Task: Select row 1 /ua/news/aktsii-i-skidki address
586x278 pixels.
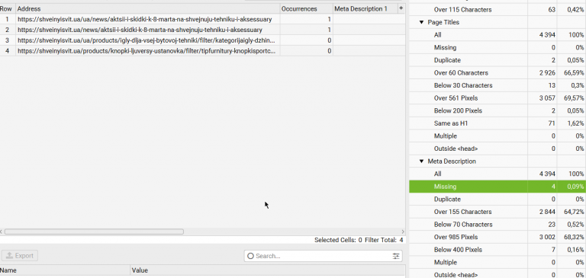Action: click(145, 19)
